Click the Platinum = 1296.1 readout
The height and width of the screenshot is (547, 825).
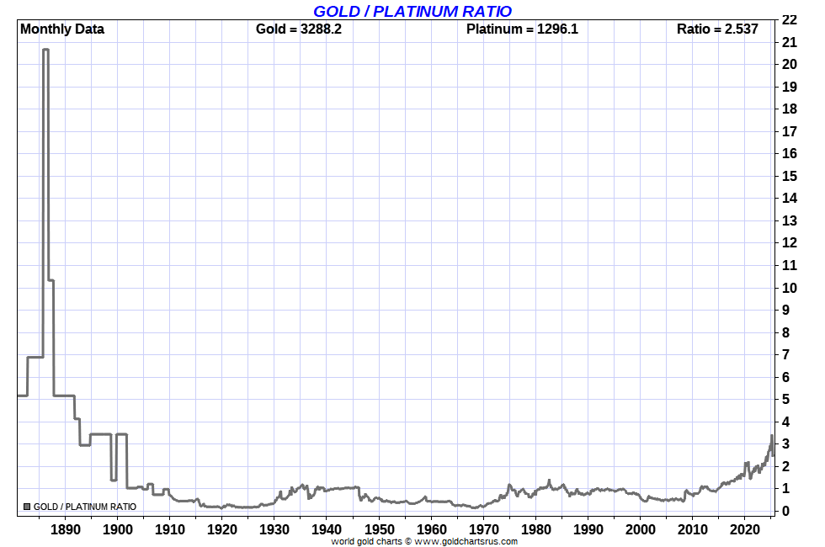(522, 29)
